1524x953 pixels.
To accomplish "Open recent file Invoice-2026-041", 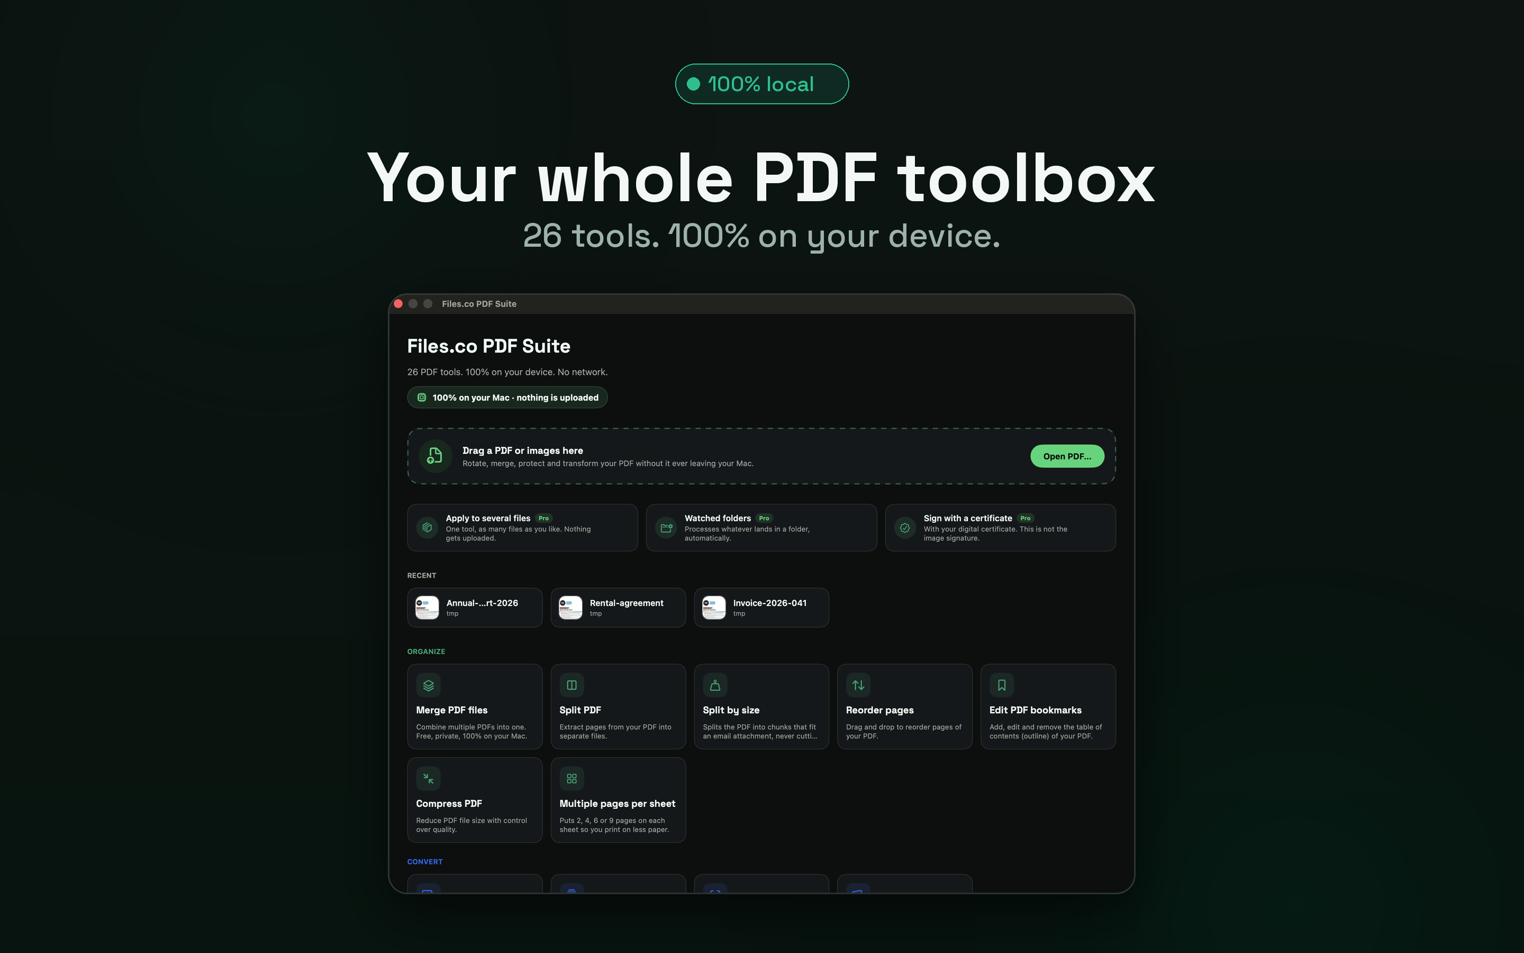I will (761, 608).
